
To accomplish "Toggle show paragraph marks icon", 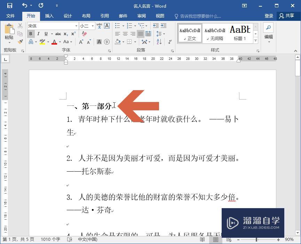I will (170, 42).
